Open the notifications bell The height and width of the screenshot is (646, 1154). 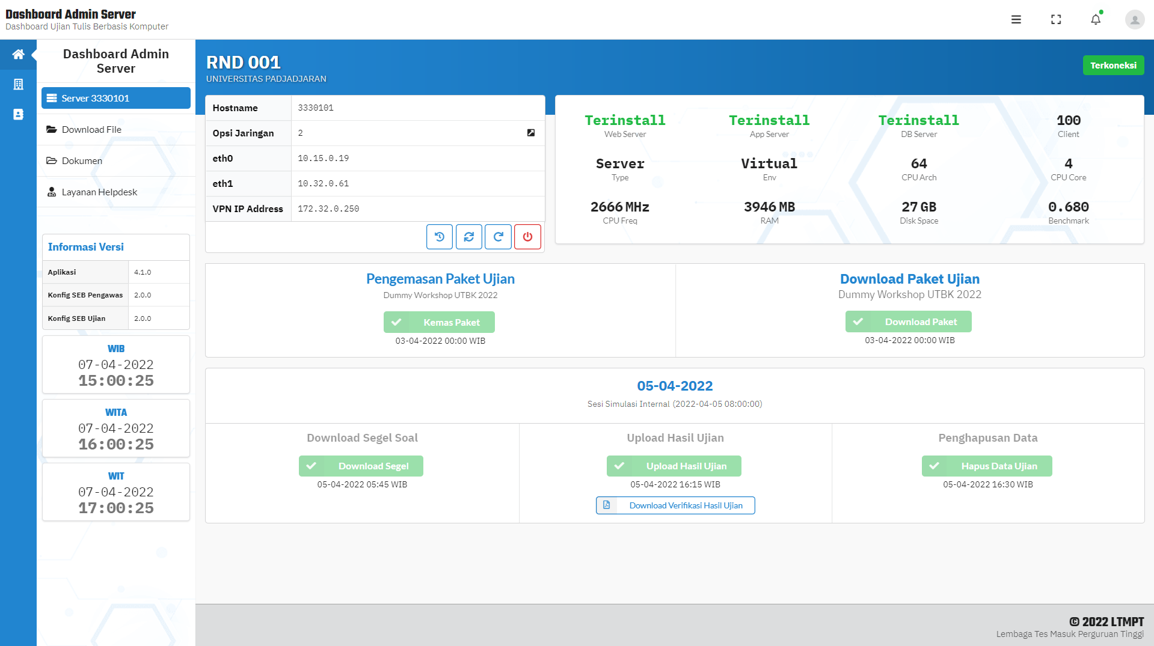pos(1096,19)
